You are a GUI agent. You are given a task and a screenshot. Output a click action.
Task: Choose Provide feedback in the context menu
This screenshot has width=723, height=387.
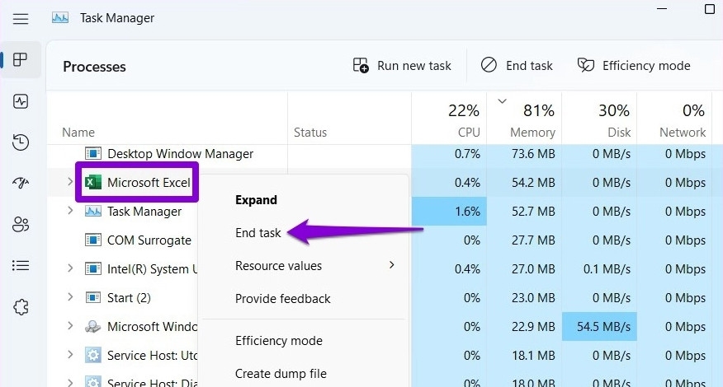282,299
